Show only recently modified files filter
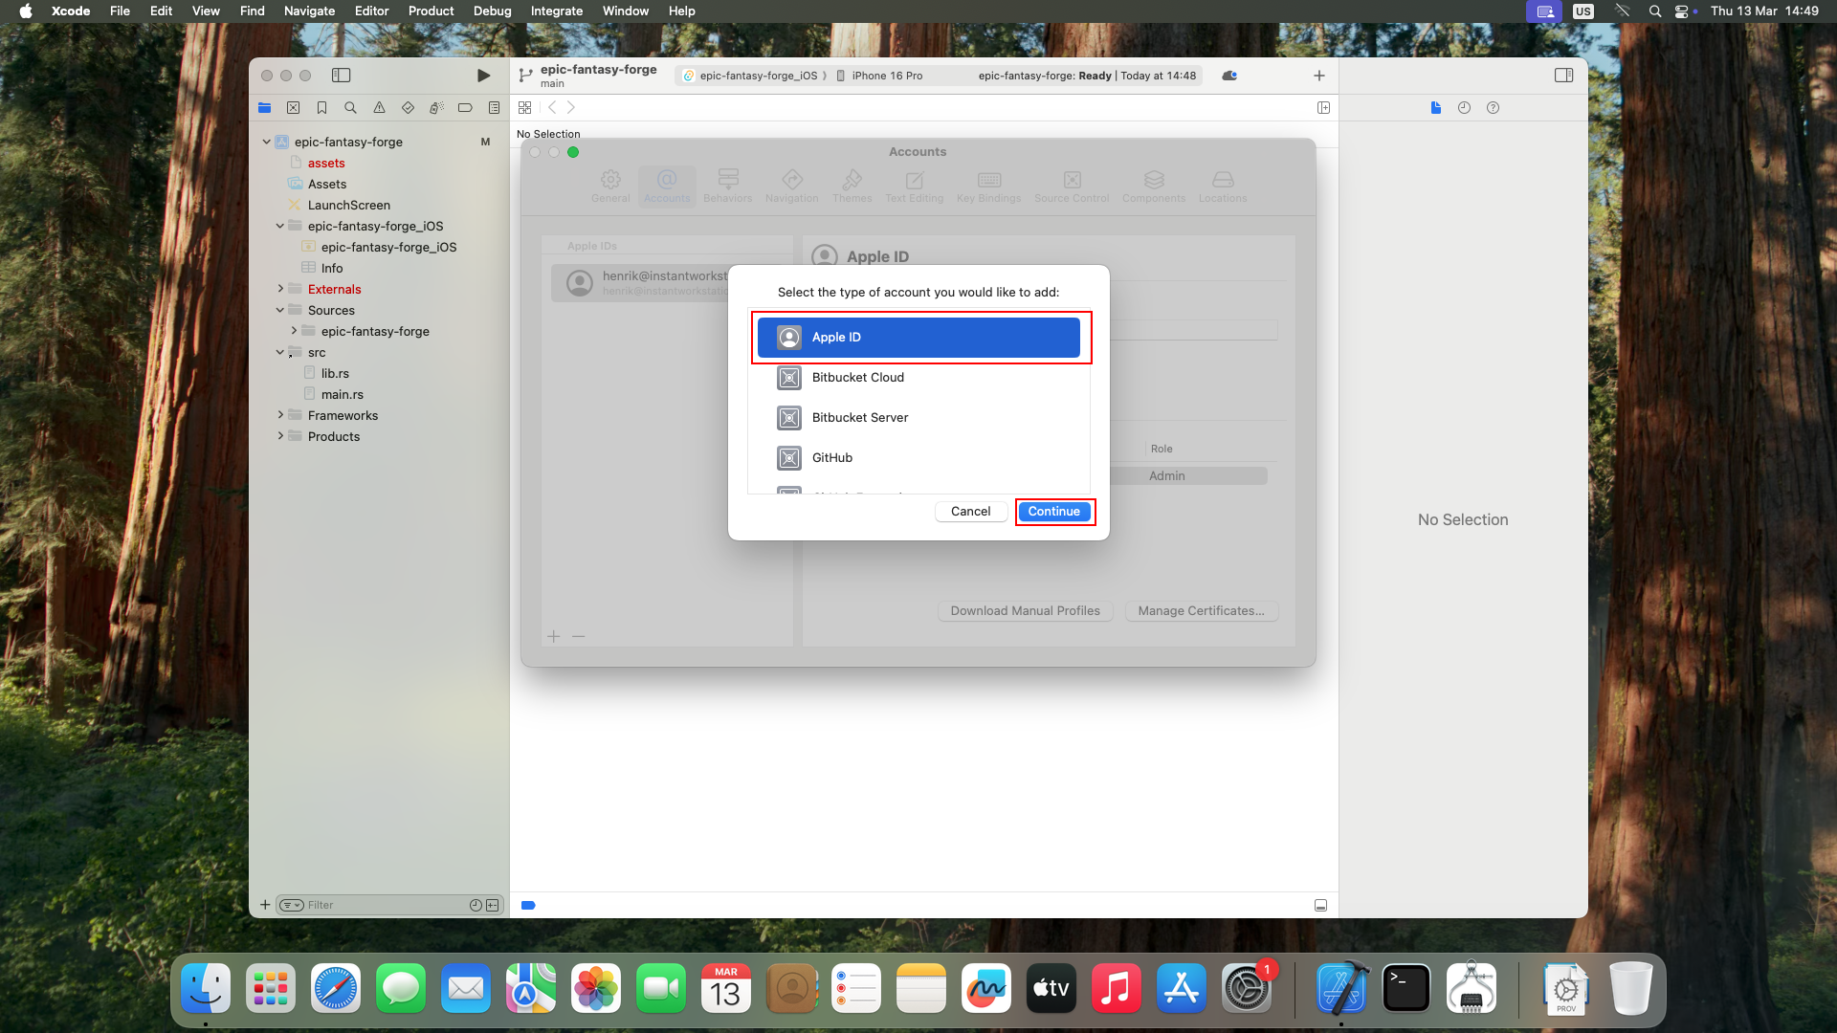This screenshot has width=1837, height=1033. coord(476,905)
